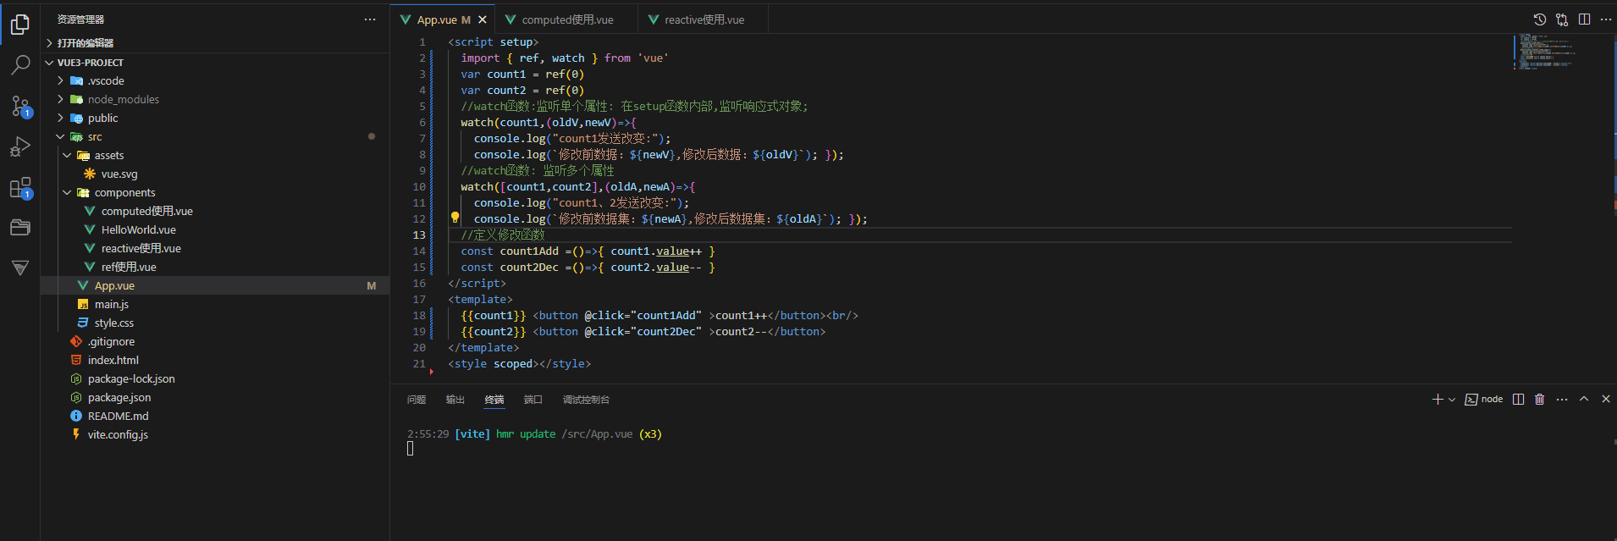Open README.md in the file tree
The height and width of the screenshot is (541, 1617).
215,416
